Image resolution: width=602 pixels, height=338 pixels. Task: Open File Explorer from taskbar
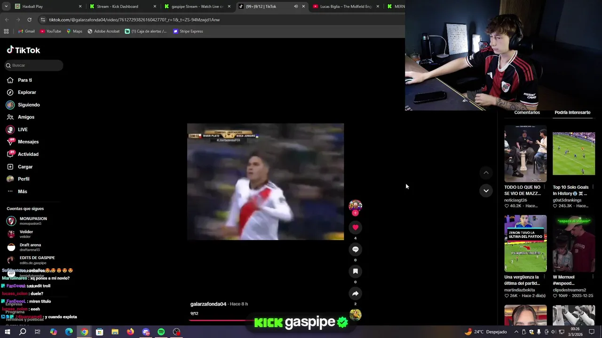115,332
